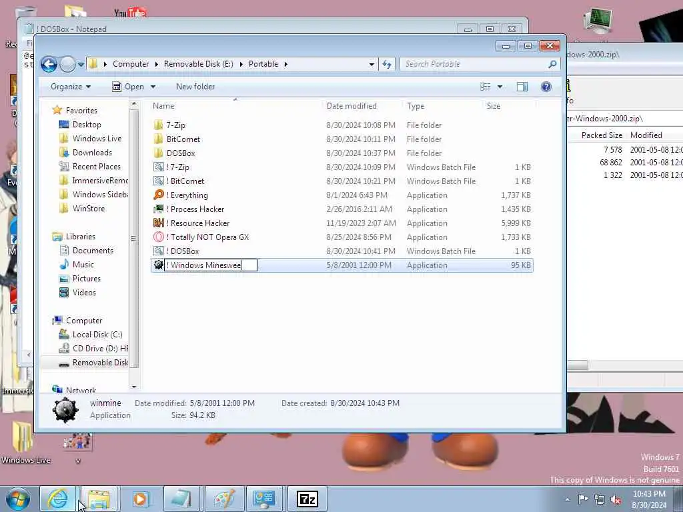Select the DOSBox folder icon
The height and width of the screenshot is (512, 683).
[158, 153]
